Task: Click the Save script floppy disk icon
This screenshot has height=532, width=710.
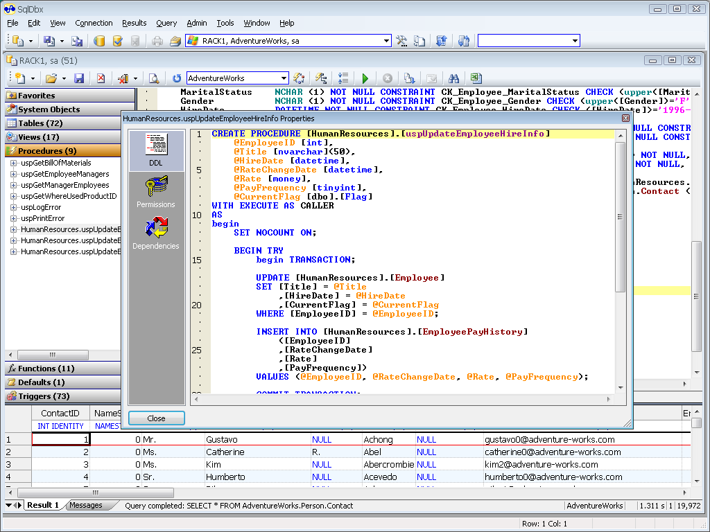Action: (79, 78)
